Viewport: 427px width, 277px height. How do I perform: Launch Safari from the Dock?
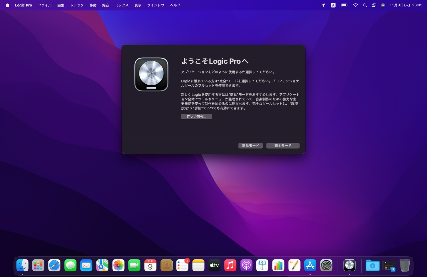(54, 265)
